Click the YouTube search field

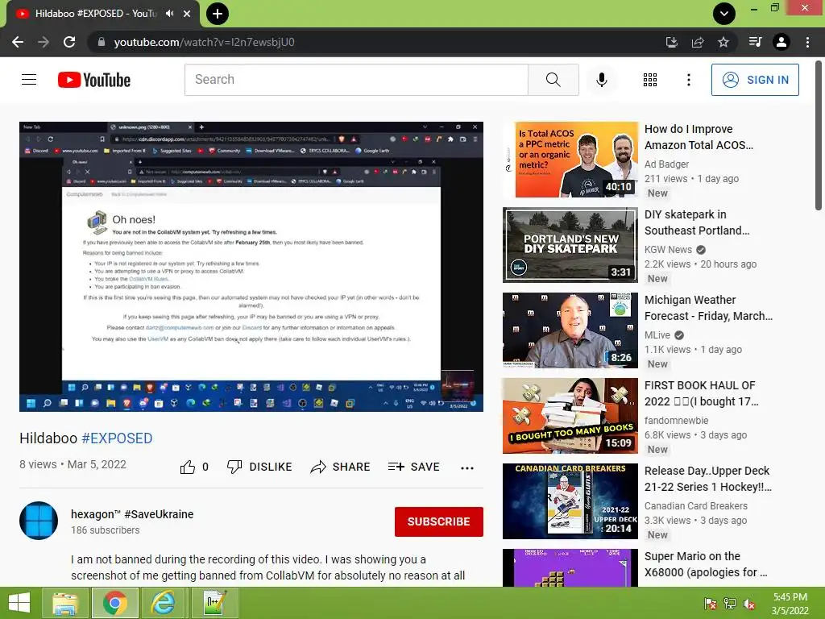(x=356, y=80)
